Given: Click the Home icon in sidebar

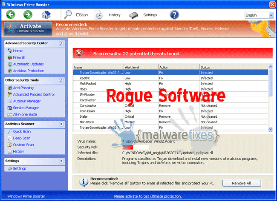Looking at the screenshot, I should pos(10,51).
